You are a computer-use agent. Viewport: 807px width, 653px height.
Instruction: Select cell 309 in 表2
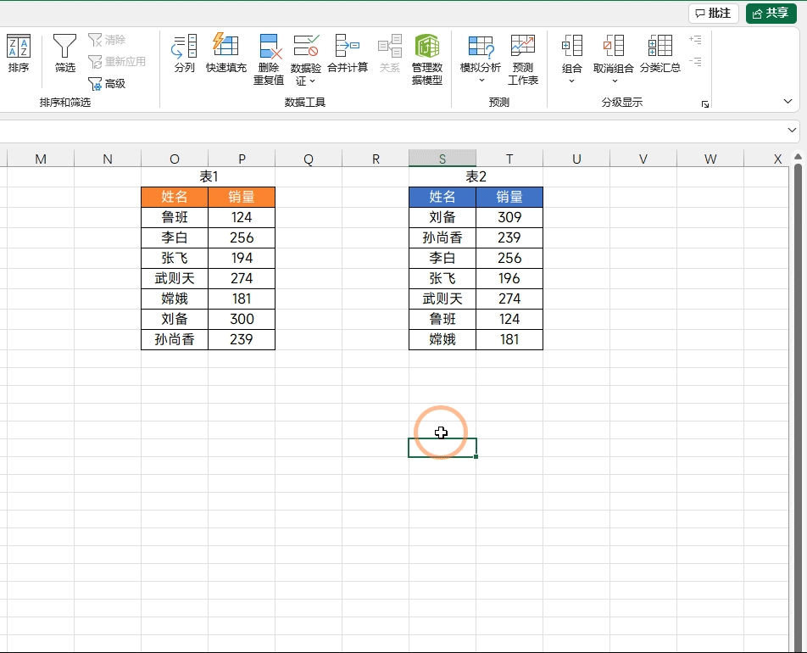pos(509,217)
